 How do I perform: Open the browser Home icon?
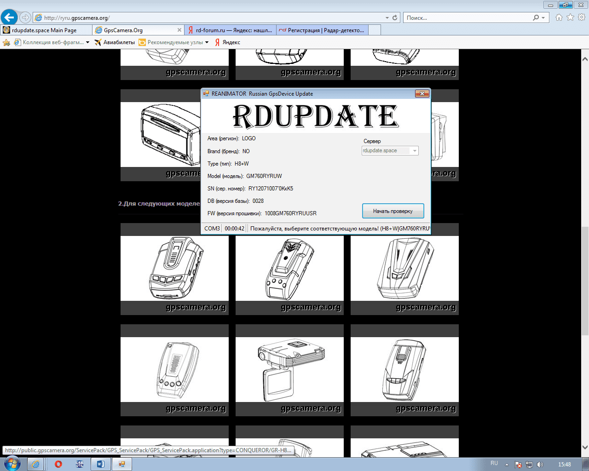tap(559, 17)
